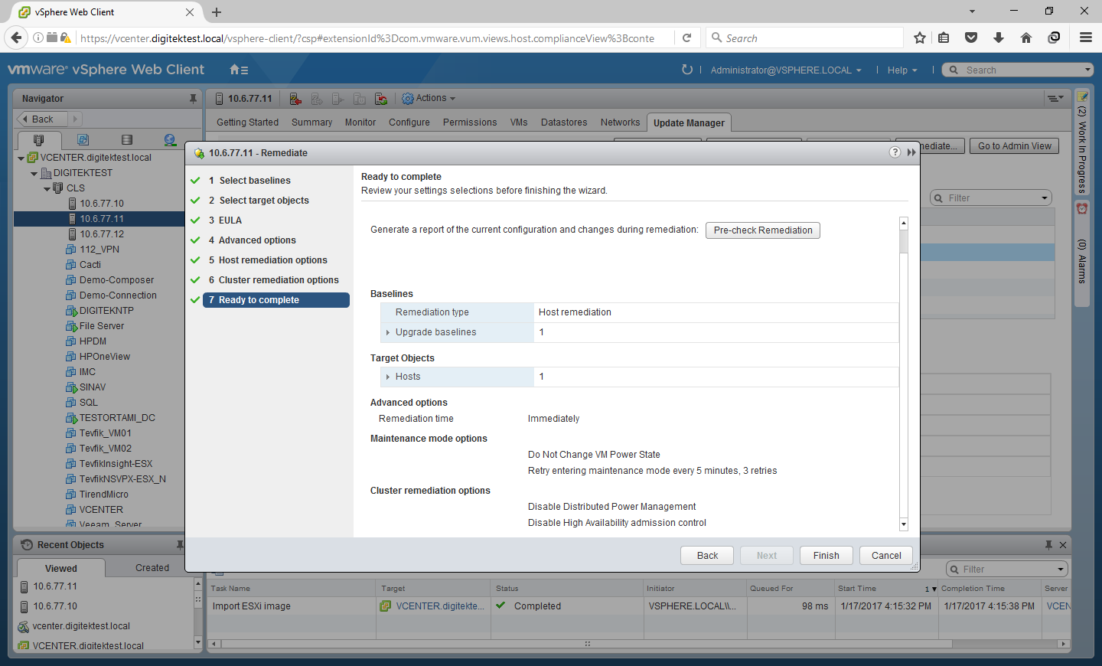The height and width of the screenshot is (666, 1102).
Task: Collapse VCENTER.digitektest.local tree node
Action: 21,158
